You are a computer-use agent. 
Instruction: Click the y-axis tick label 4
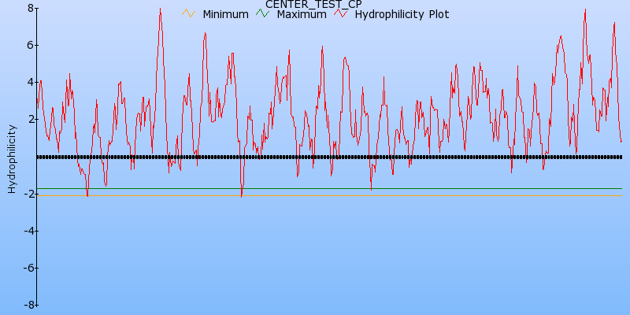[30, 82]
